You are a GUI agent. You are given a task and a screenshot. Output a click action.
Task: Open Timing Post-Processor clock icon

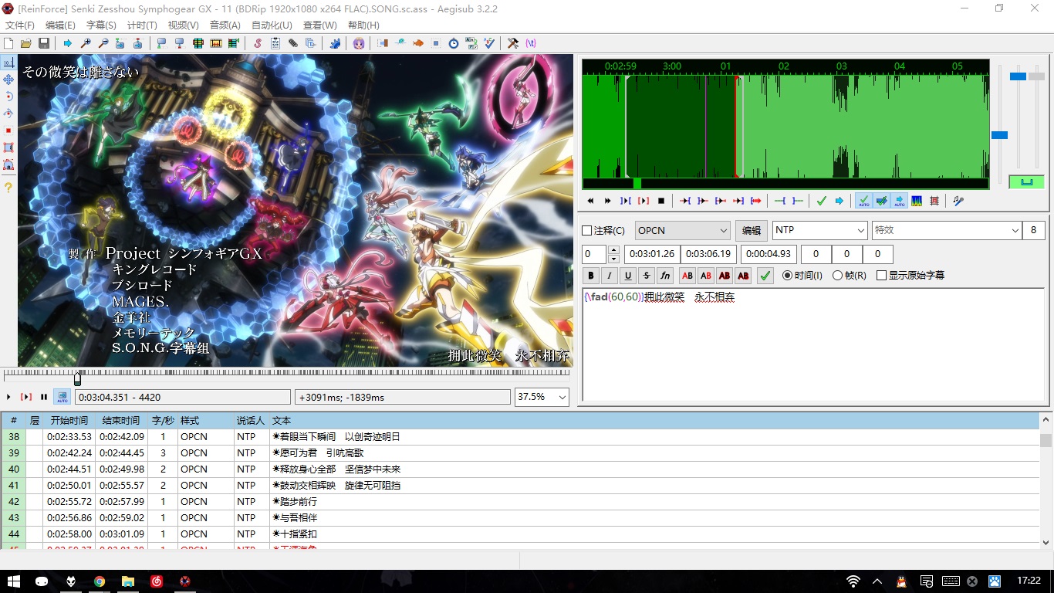coord(454,43)
